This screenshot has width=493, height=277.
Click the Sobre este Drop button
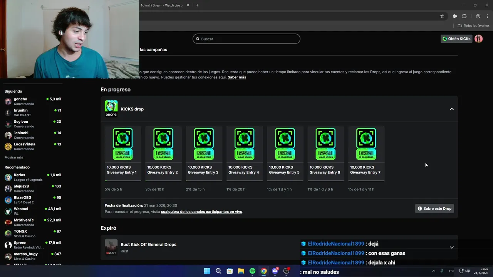(434, 209)
